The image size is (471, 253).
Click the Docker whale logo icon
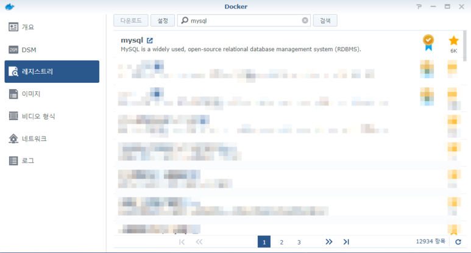pyautogui.click(x=10, y=6)
